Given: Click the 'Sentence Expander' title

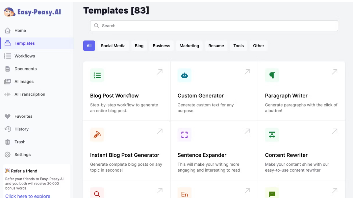Looking at the screenshot, I should [202, 155].
